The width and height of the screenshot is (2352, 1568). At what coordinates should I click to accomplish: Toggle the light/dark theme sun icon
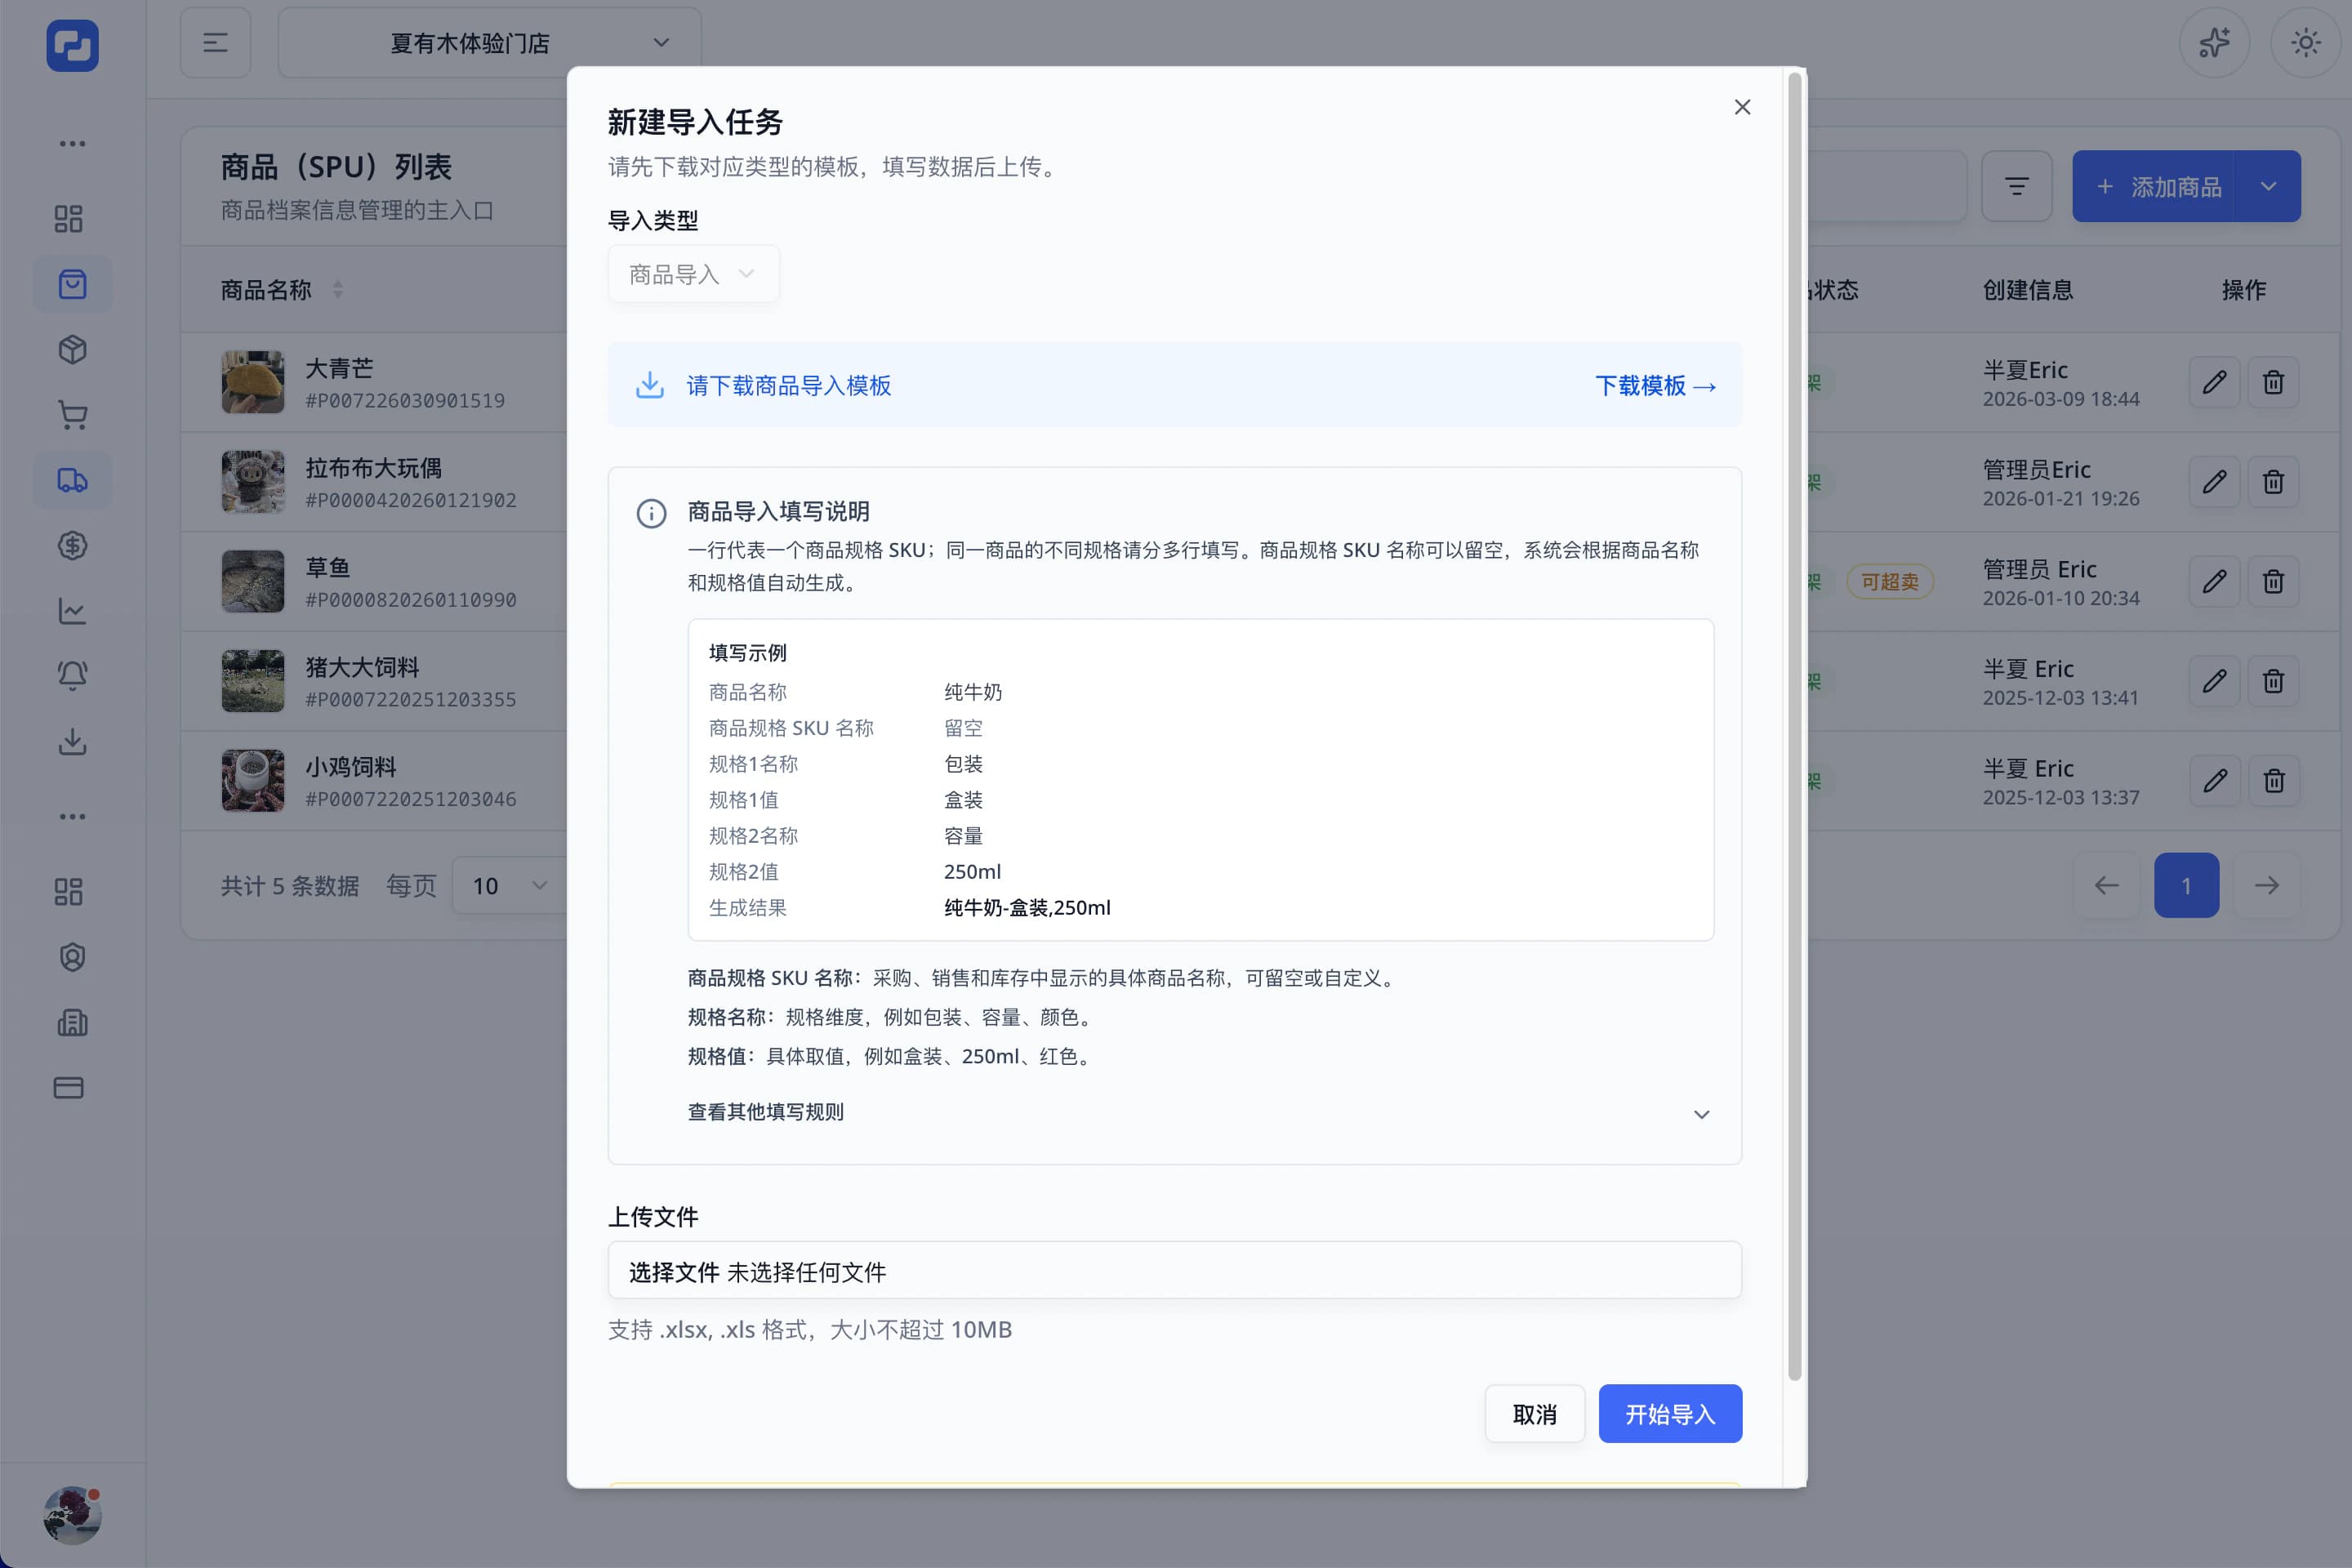(x=2306, y=43)
